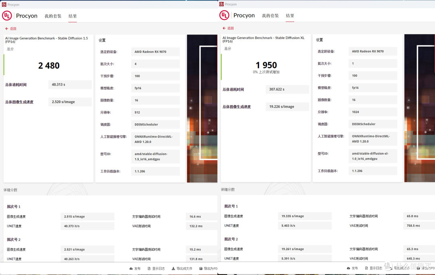Screen dimensions: 435x275
Task: Go back via 返回 arrow in right window
Action: pyautogui.click(x=228, y=28)
